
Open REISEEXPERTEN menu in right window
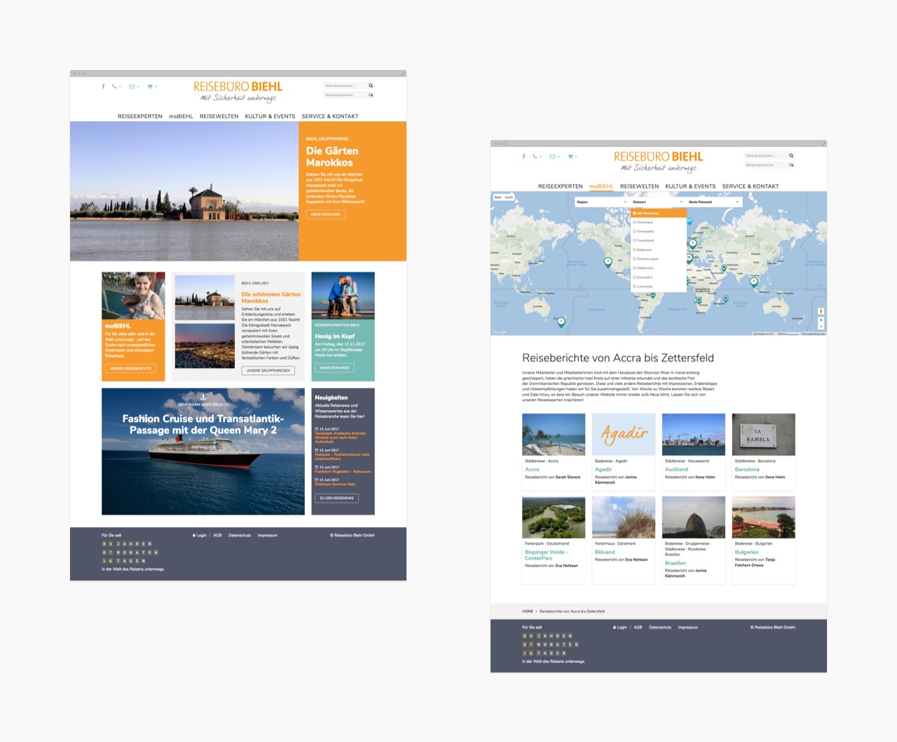[x=561, y=186]
